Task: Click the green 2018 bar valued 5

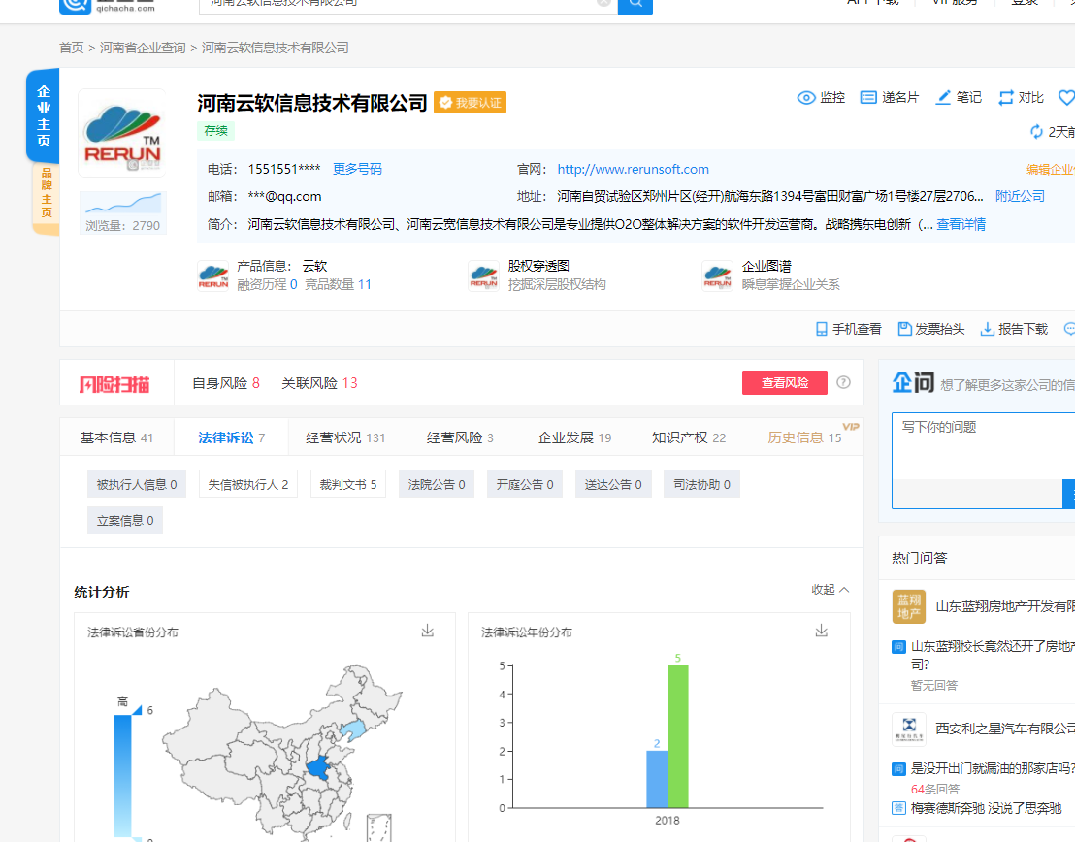Action: tap(678, 736)
